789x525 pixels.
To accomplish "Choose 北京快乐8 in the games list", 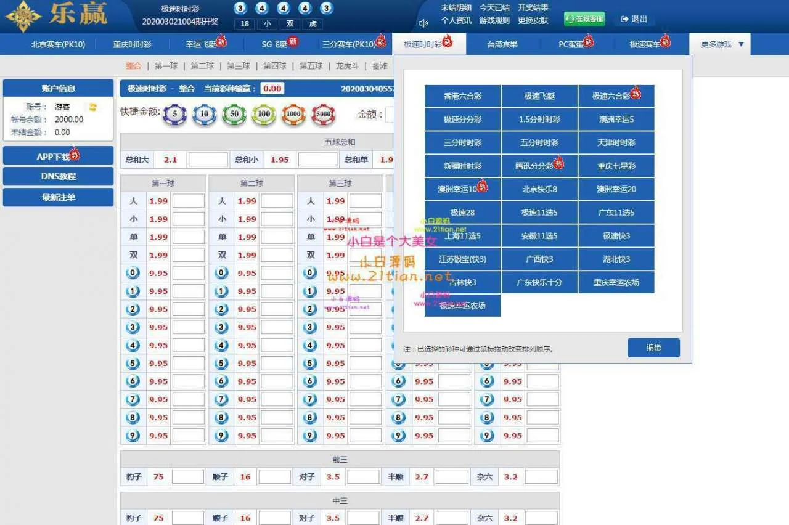I will (539, 189).
